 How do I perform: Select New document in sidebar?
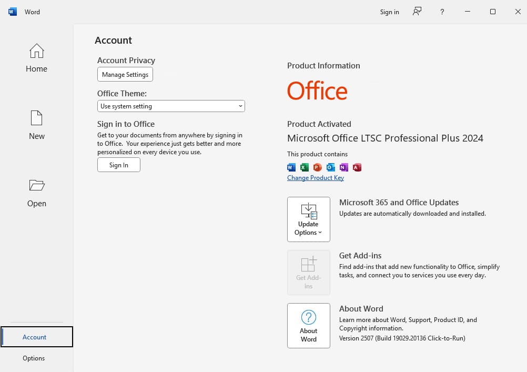[x=37, y=125]
